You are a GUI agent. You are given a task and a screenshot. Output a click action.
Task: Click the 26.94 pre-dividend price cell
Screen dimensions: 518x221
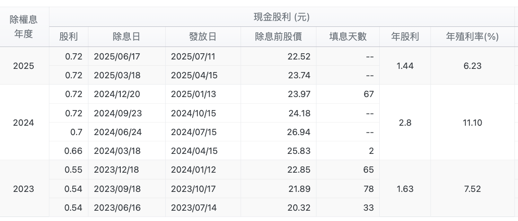click(299, 132)
